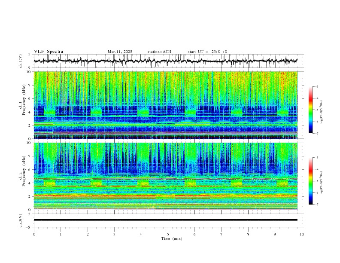340x263 pixels.
Task: Click the ch.1 'Frequency (kHz)' axis label
Action: [24, 100]
